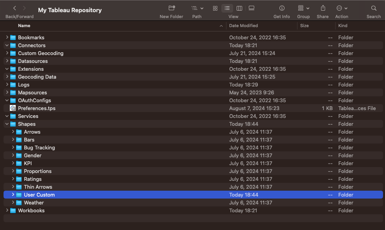385x230 pixels.
Task: Go back using the back arrow
Action: coord(15,8)
